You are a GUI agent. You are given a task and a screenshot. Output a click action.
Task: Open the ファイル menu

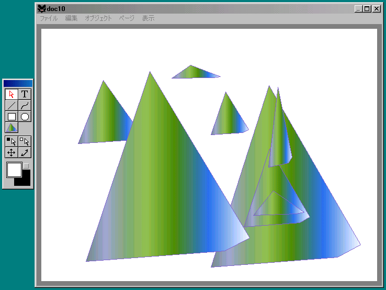[49, 18]
